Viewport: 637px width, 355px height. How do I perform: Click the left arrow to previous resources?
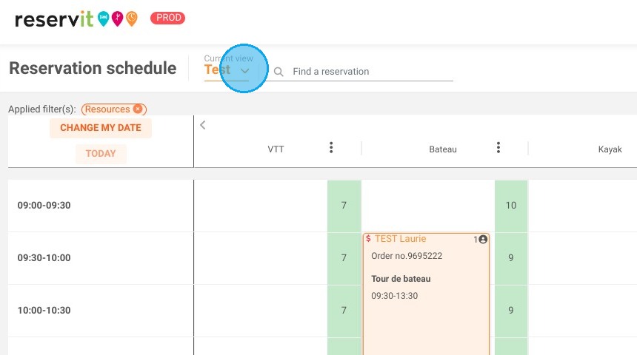[x=203, y=125]
